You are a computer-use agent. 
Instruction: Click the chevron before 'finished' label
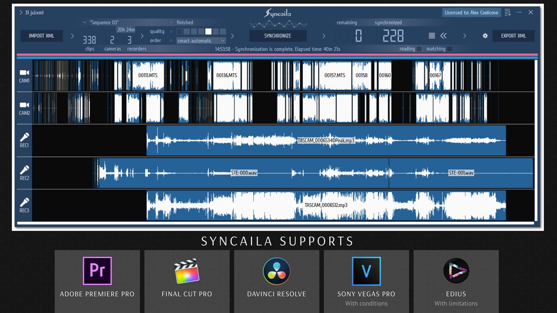click(x=171, y=22)
